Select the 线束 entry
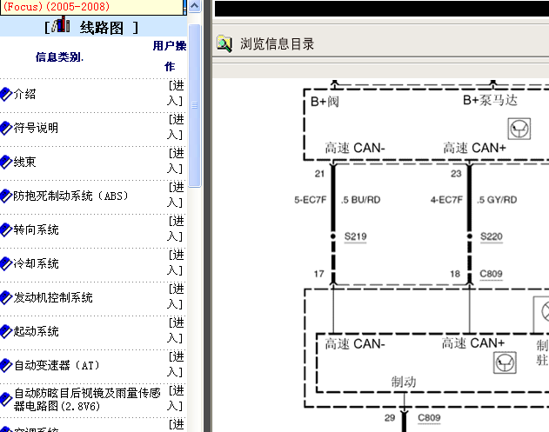The width and height of the screenshot is (549, 432). tap(24, 162)
